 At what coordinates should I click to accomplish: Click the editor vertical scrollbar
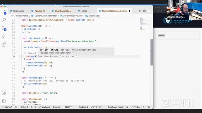tap(151, 52)
